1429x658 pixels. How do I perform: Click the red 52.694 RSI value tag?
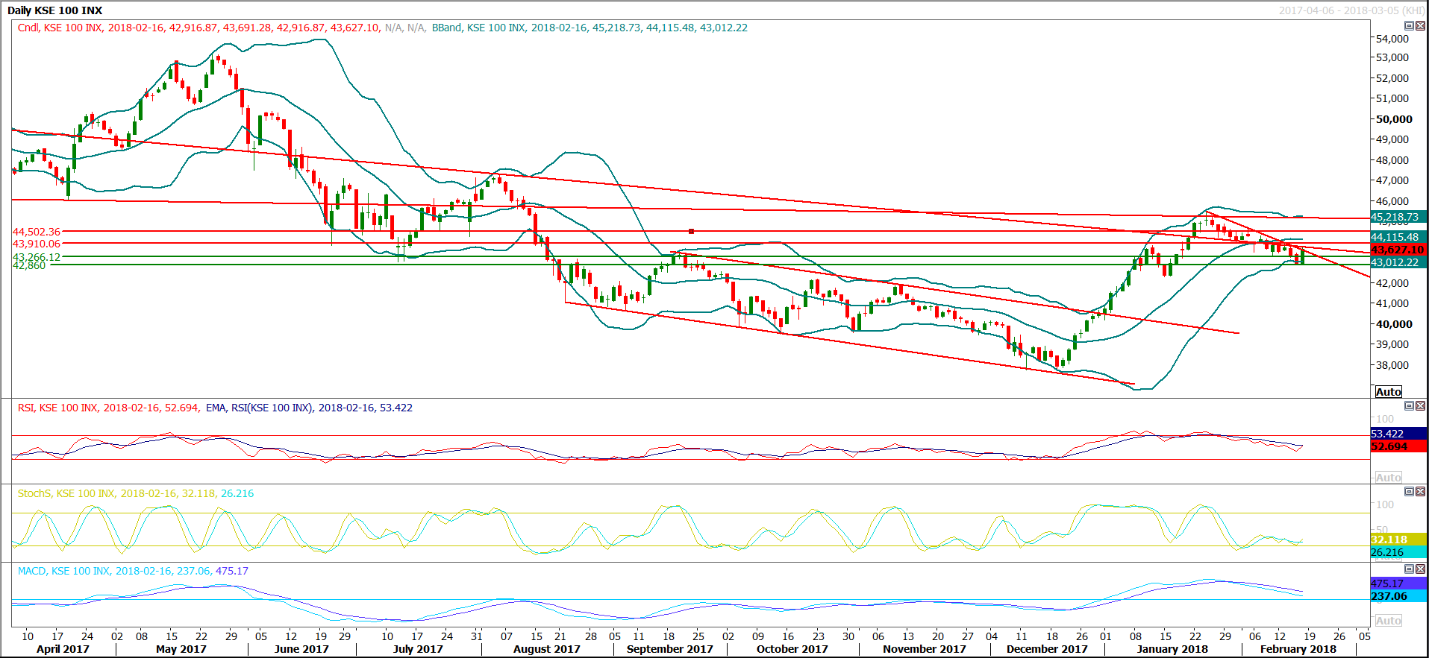1398,446
